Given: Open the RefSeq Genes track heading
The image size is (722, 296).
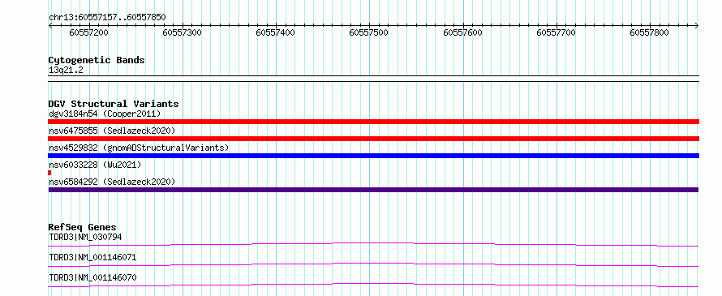Looking at the screenshot, I should [x=83, y=227].
